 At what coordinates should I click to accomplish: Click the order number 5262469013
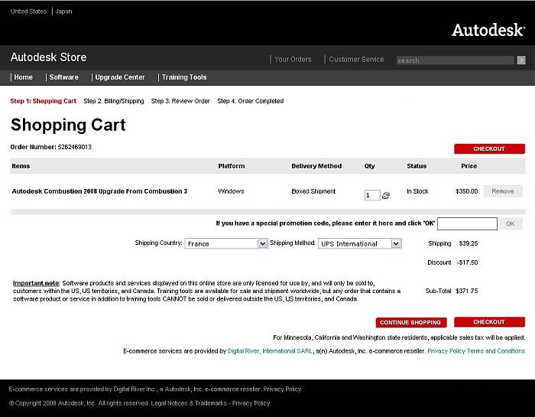[x=75, y=147]
